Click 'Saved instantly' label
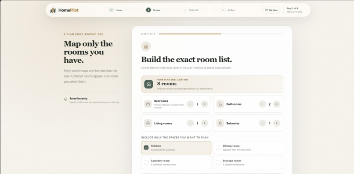 coord(78,99)
